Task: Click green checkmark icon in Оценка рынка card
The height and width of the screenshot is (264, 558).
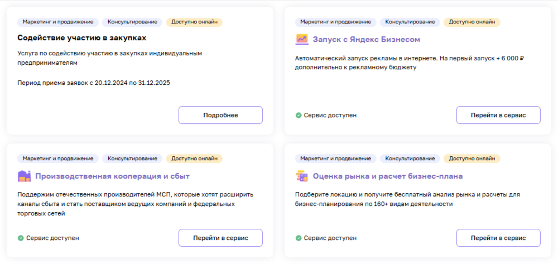Action: (298, 238)
